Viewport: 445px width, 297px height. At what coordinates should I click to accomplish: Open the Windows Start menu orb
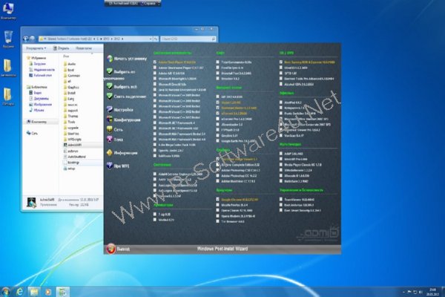(5, 292)
